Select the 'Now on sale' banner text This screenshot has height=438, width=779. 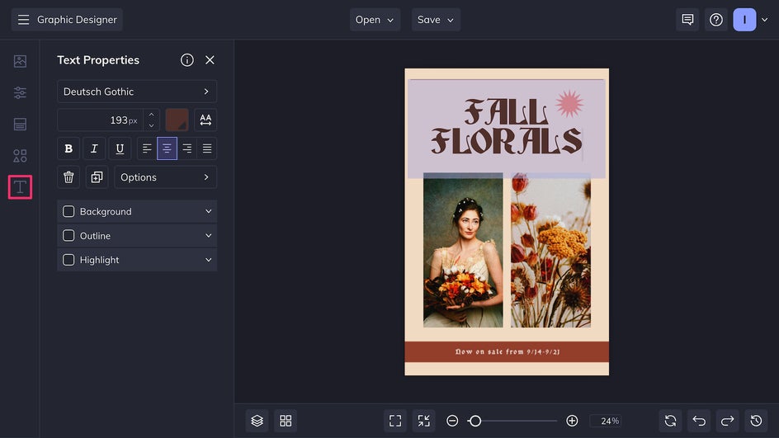click(x=508, y=351)
